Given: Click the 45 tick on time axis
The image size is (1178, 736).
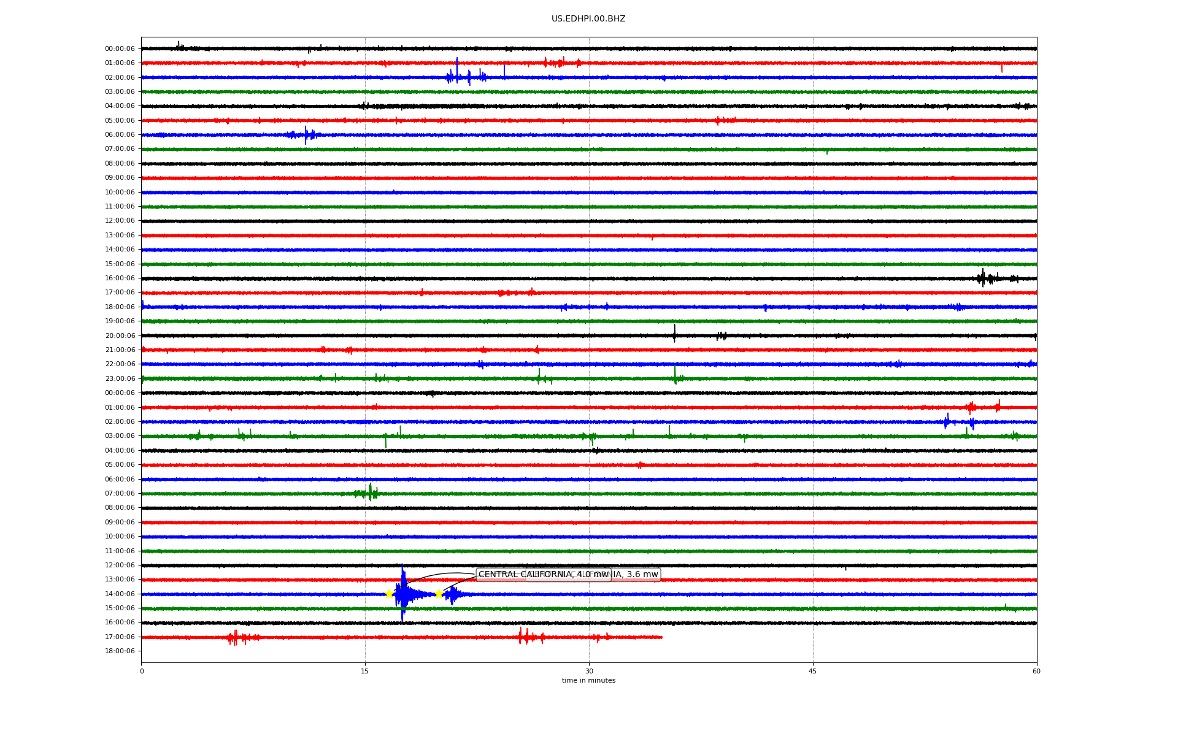Looking at the screenshot, I should (812, 671).
